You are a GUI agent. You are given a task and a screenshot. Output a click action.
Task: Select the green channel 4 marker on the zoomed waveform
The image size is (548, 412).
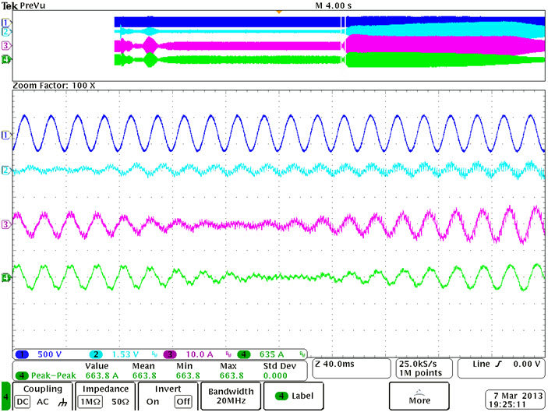(5, 277)
